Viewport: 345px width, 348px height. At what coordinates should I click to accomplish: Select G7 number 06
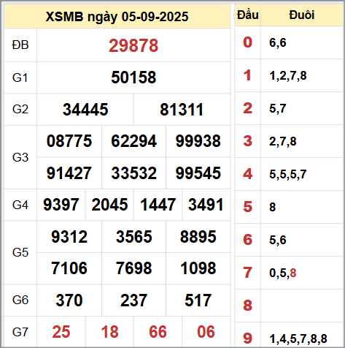click(x=206, y=332)
